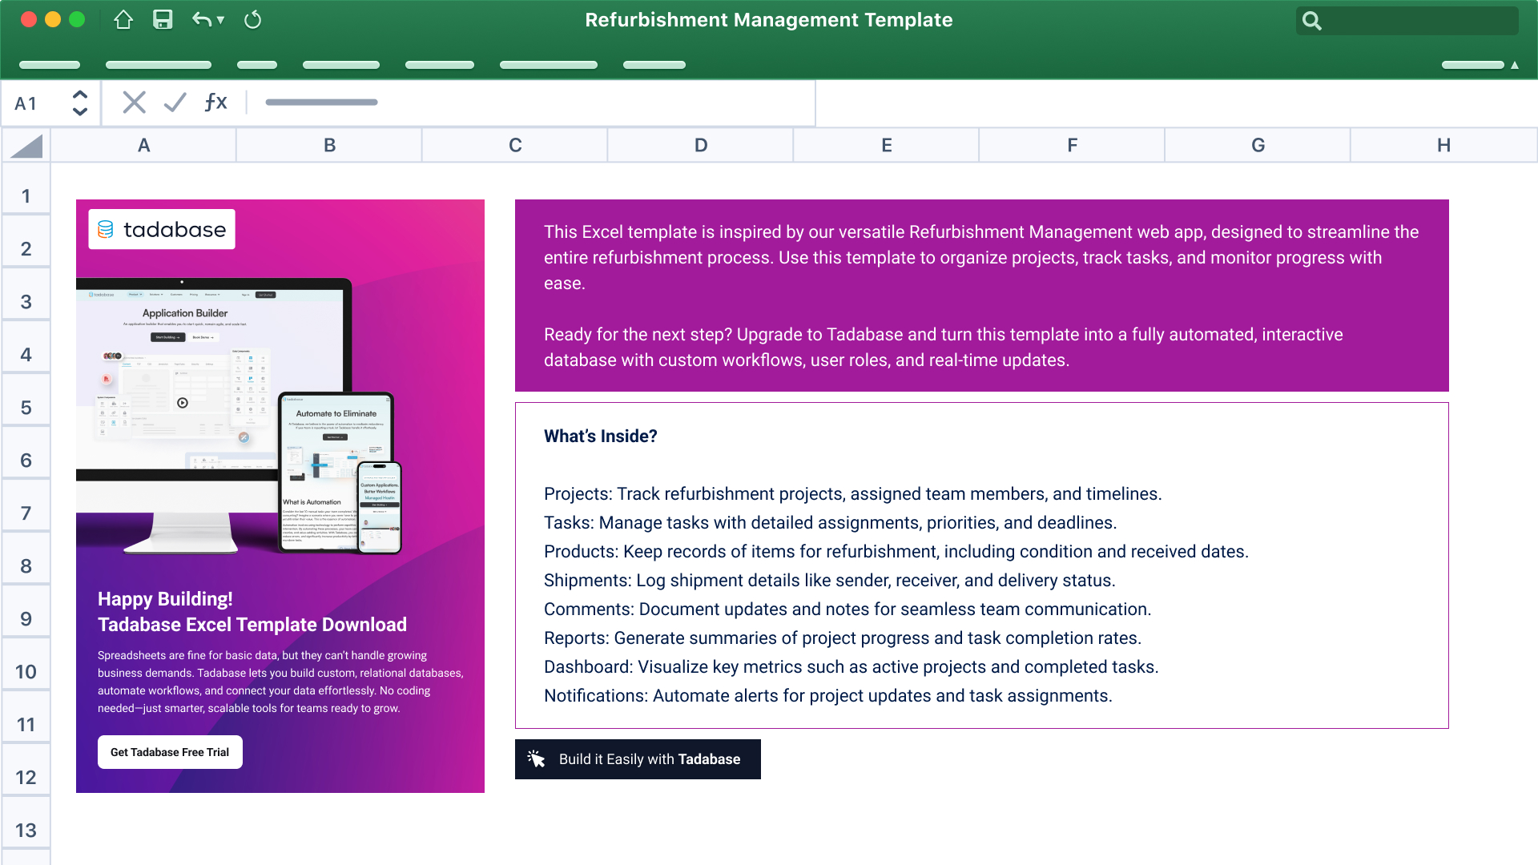Select column F header
1538x865 pixels.
pyautogui.click(x=1073, y=146)
